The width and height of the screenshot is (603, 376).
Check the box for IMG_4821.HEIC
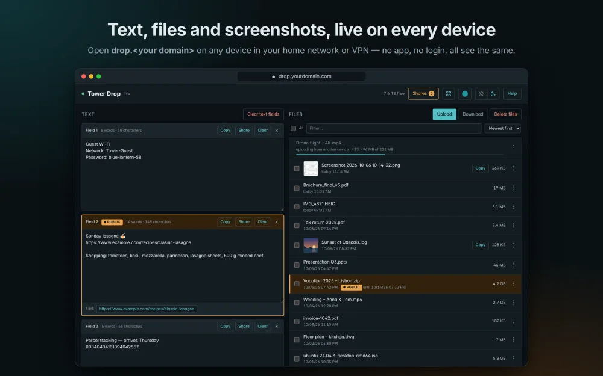297,207
